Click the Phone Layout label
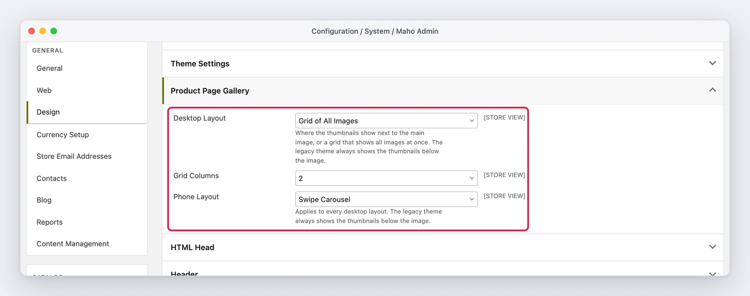The height and width of the screenshot is (296, 750). 196,197
